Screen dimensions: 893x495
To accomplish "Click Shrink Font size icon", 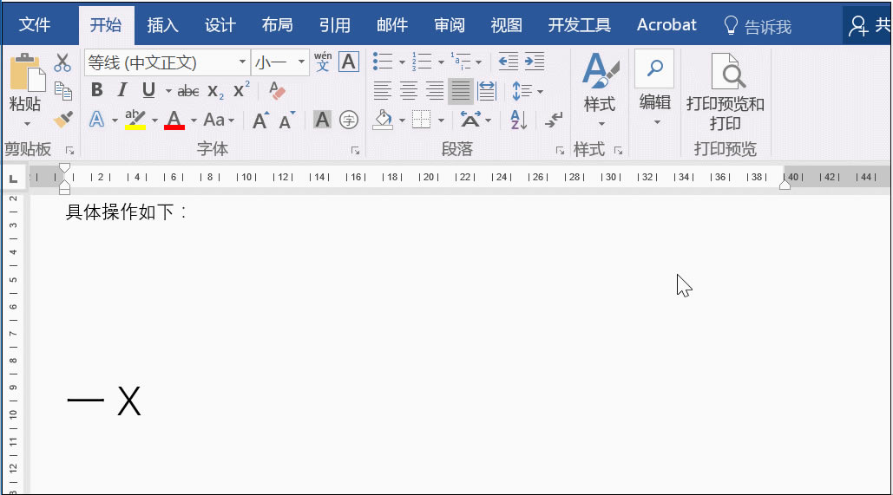I will click(x=287, y=120).
